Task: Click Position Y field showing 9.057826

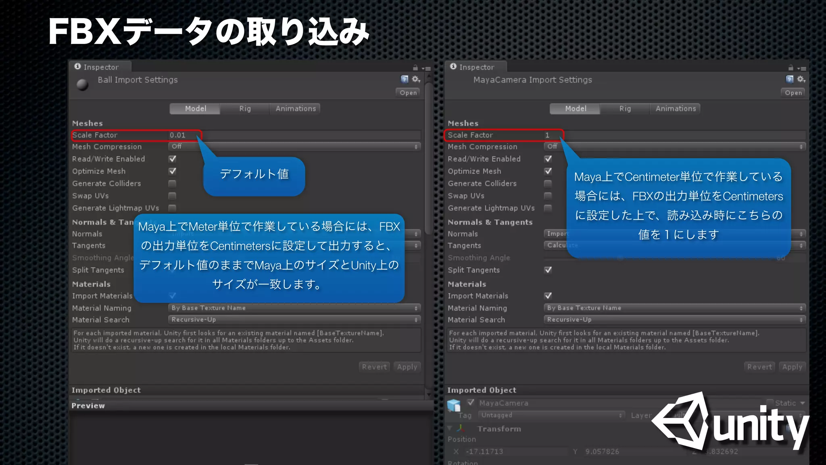Action: click(635, 452)
